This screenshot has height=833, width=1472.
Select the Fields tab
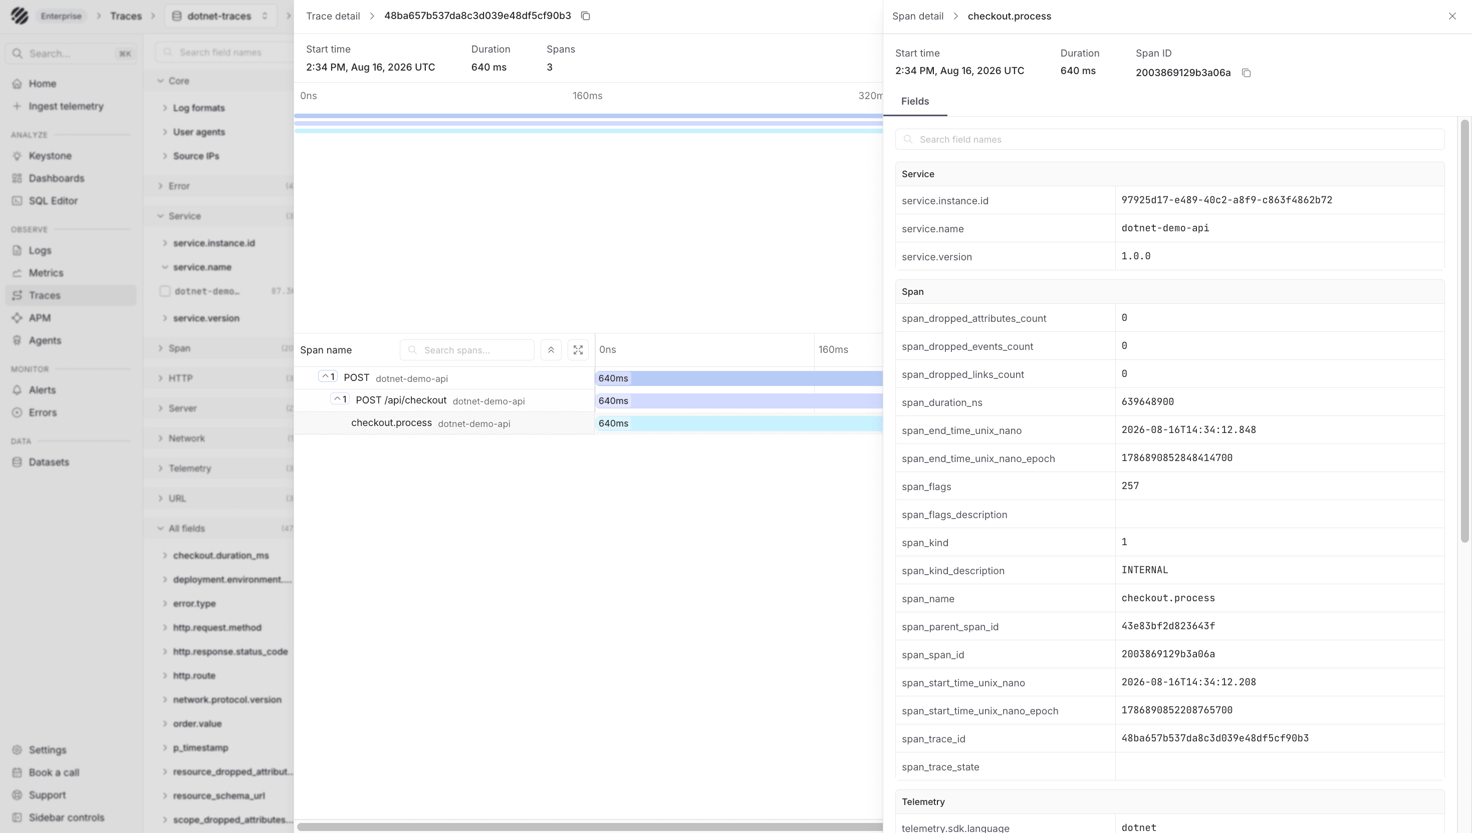pos(914,101)
